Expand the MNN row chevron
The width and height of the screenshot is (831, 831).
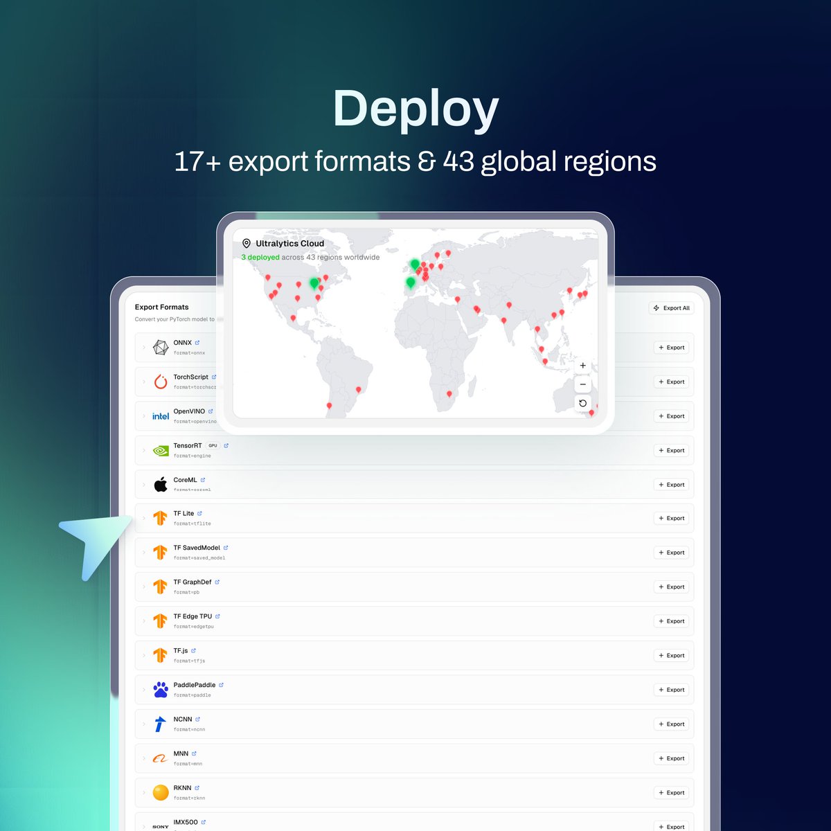(144, 758)
